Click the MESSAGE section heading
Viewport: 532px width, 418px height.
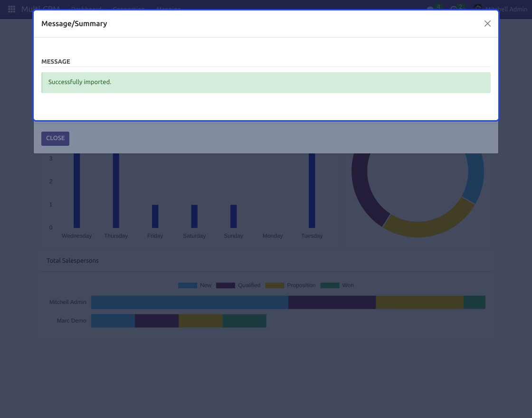click(56, 61)
